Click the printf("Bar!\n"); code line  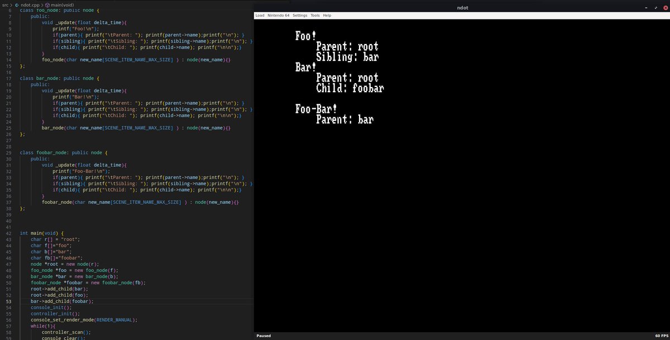click(x=75, y=97)
